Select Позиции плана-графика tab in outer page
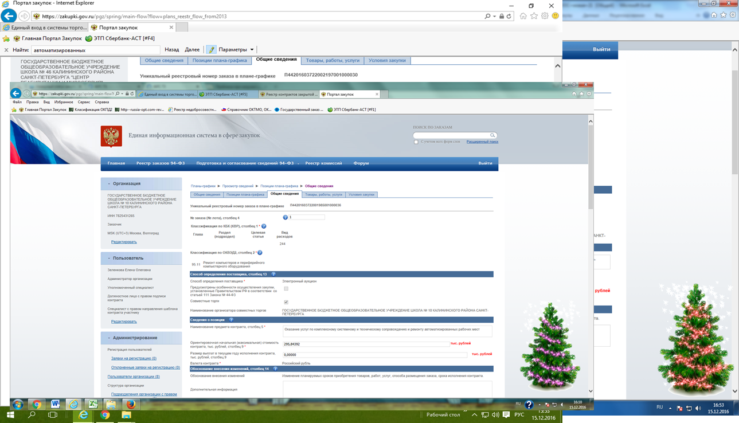Viewport: 739px width, 423px height. click(220, 60)
